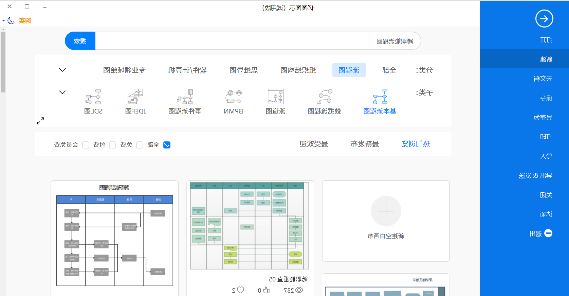
Task: Select the SDL图 subcategory icon
Action: [x=93, y=97]
